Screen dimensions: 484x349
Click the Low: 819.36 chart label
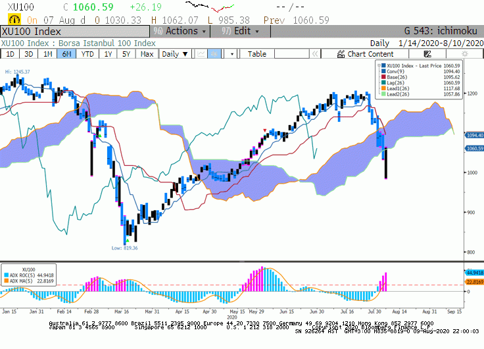point(125,248)
